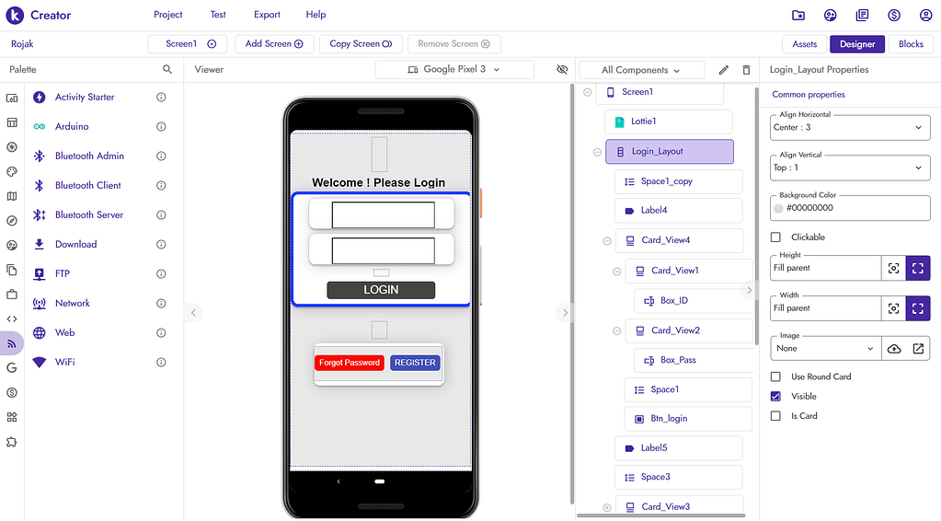Open the dollar pricing icon in header
Screen dimensions: 941x521
[x=894, y=15]
